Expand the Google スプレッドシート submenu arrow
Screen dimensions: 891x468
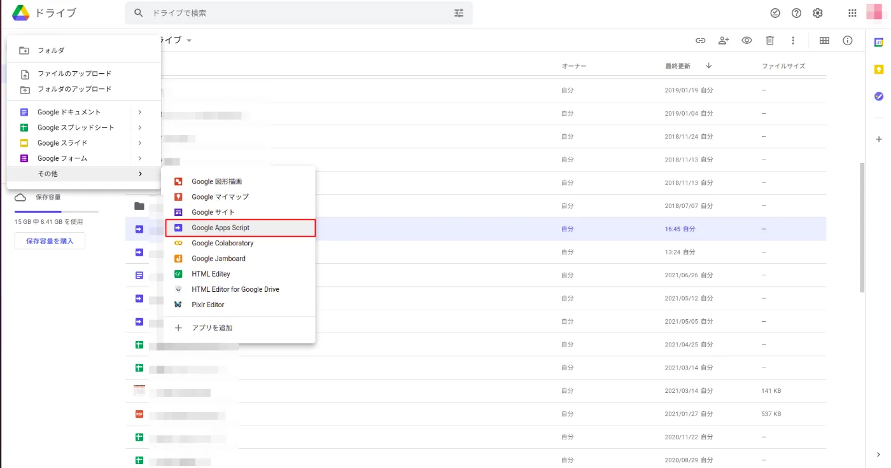pos(139,127)
